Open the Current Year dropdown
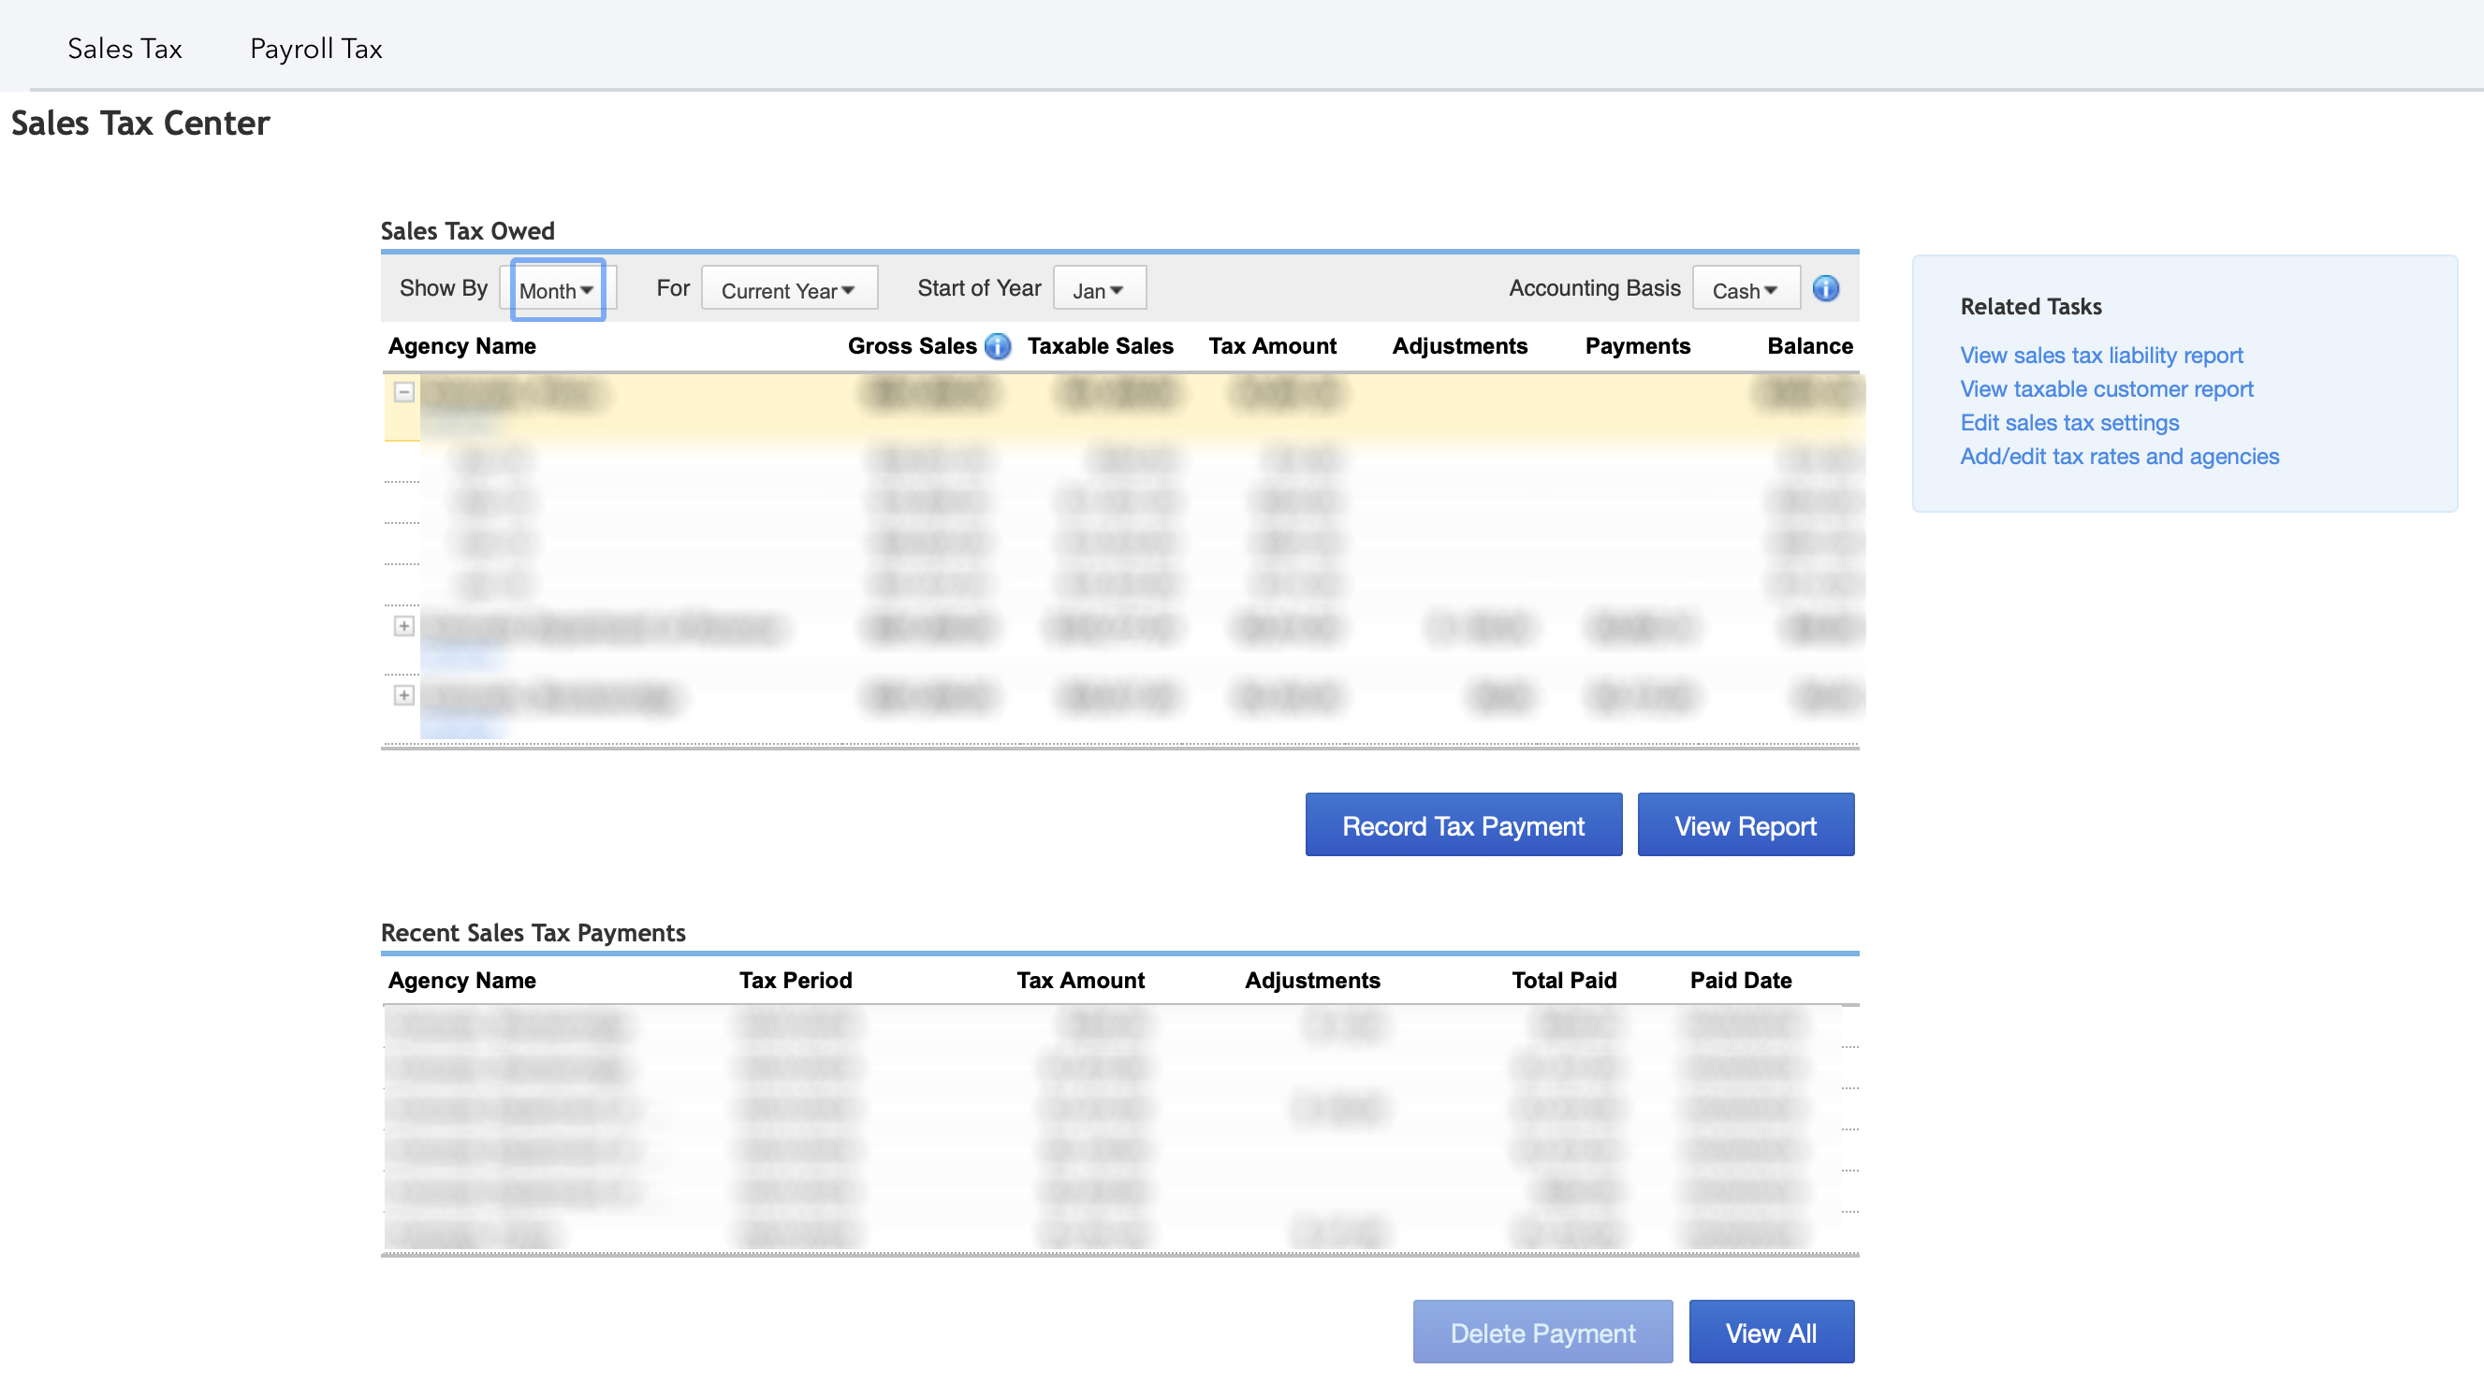2484x1398 pixels. pyautogui.click(x=789, y=289)
